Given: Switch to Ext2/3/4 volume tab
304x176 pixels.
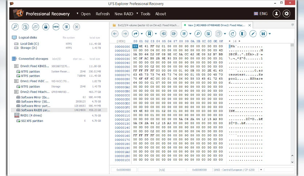Looking at the screenshot, I should click(x=146, y=25).
